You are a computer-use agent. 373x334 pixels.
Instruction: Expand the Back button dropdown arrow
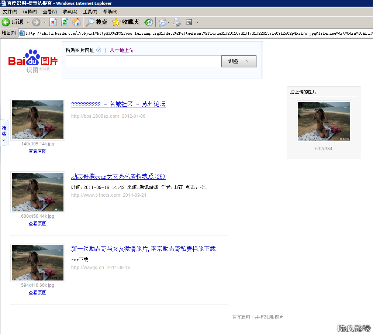pyautogui.click(x=27, y=22)
